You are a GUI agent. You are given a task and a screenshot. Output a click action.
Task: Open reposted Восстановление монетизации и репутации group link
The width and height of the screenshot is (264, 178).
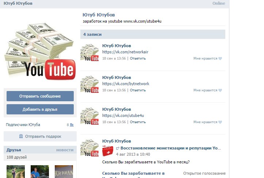(171, 148)
